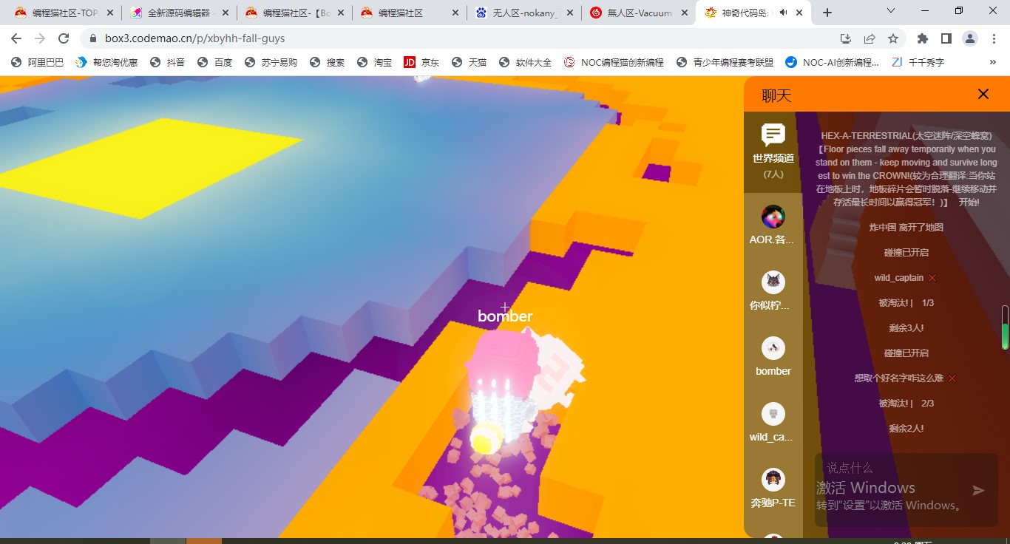View site information via the lock icon

point(93,38)
